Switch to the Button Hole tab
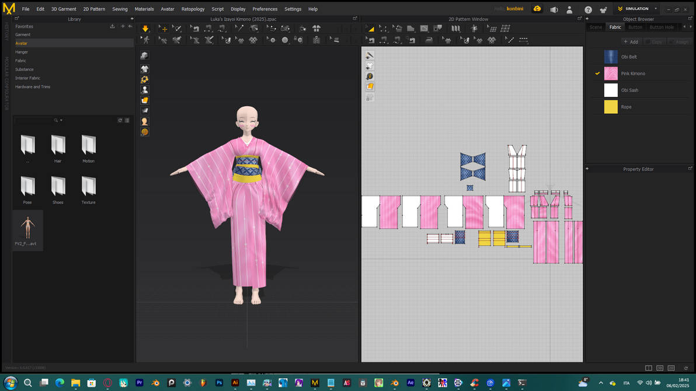The image size is (696, 391). point(662,27)
